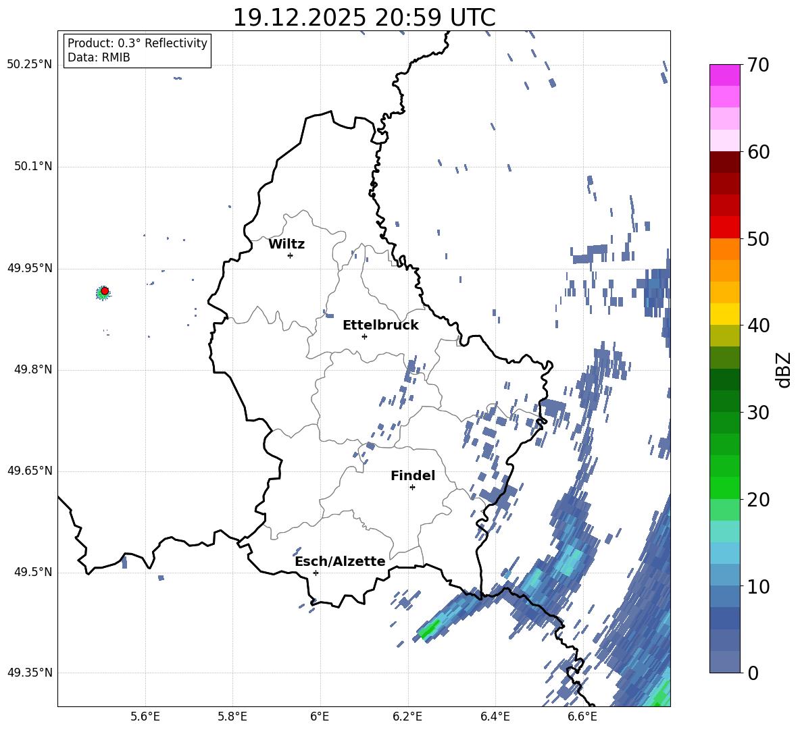Viewport: 800px width, 730px height.
Task: Click the 'dBZ' colorbar axis label
Action: pyautogui.click(x=784, y=369)
